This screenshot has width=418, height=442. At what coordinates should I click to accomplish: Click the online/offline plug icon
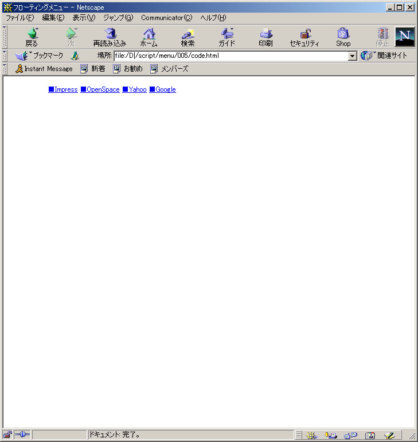(22, 435)
